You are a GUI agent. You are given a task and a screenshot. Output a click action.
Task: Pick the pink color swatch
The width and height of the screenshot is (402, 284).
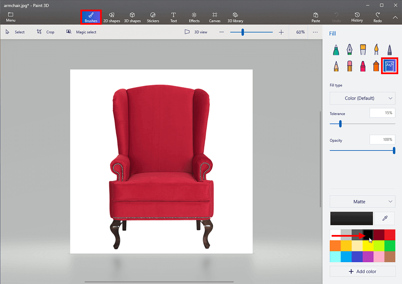pyautogui.click(x=379, y=256)
